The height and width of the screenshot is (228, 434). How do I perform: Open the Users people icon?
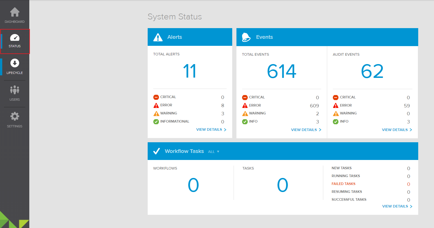coord(15,90)
